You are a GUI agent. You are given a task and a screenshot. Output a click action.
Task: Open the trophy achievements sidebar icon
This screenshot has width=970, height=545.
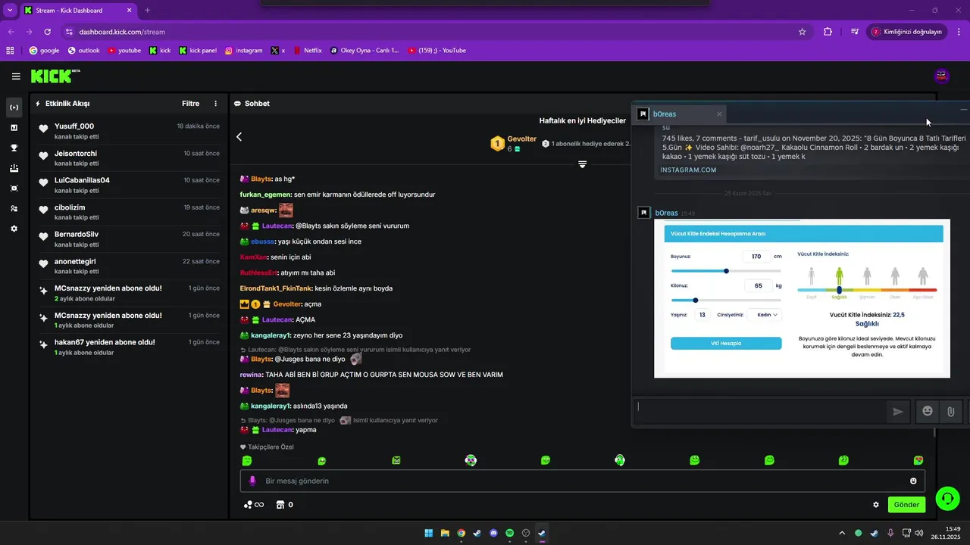point(14,148)
